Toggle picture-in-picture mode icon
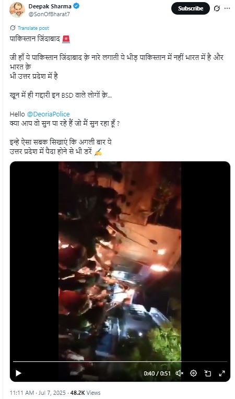This screenshot has height=399, width=235. 208,373
